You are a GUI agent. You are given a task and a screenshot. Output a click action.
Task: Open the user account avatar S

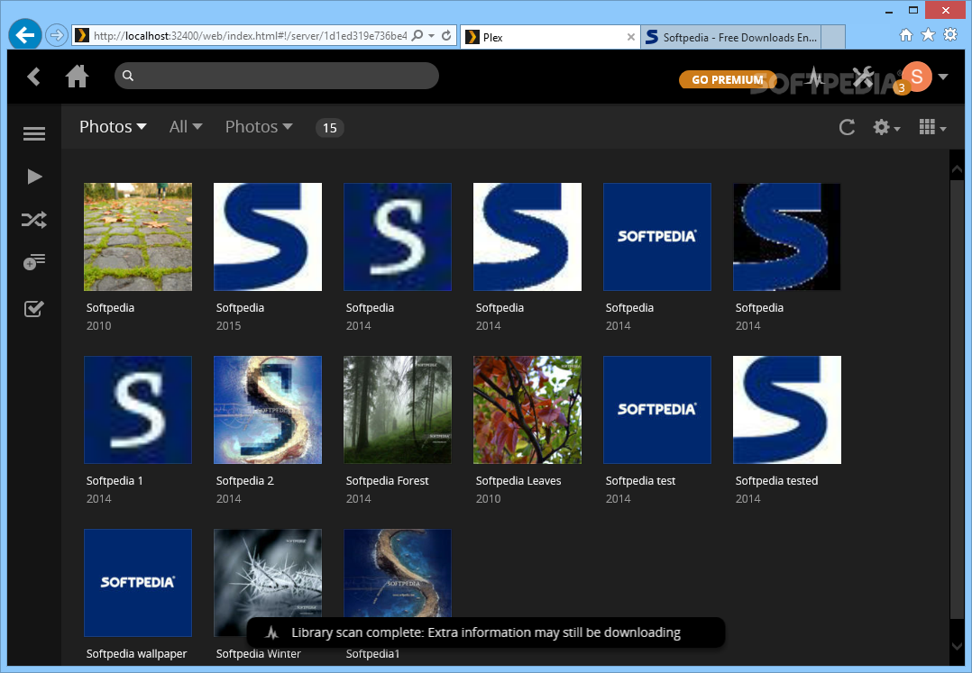pyautogui.click(x=917, y=77)
